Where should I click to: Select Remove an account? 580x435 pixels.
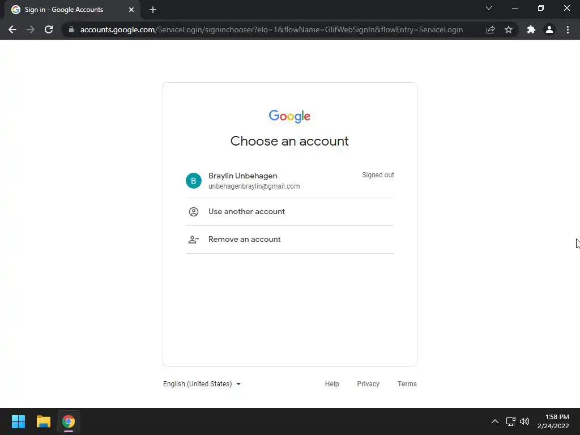(x=290, y=240)
